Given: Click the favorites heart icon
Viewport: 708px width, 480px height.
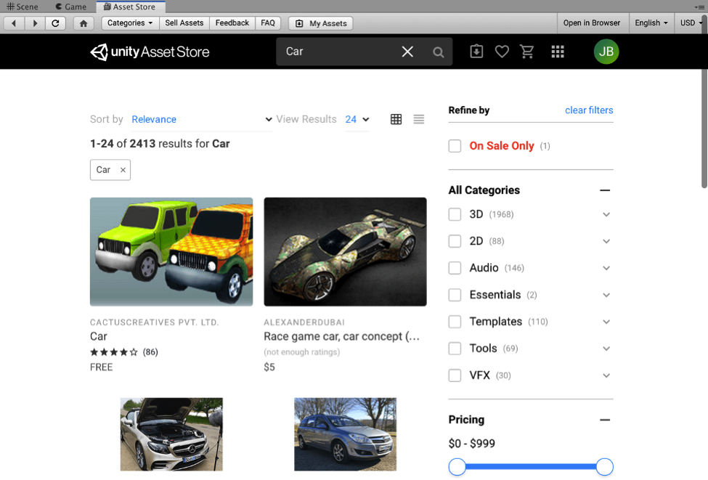Looking at the screenshot, I should (502, 52).
